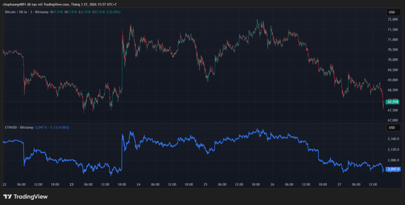
Task: Select the date 25 on time axis
Action: click(206, 184)
